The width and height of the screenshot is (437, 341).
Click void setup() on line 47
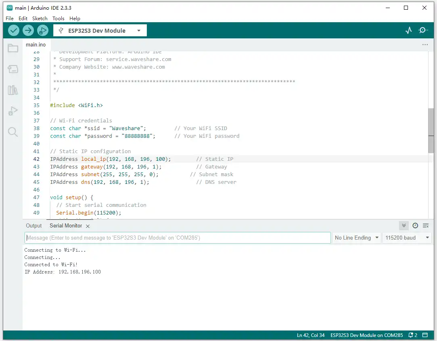[x=69, y=197]
